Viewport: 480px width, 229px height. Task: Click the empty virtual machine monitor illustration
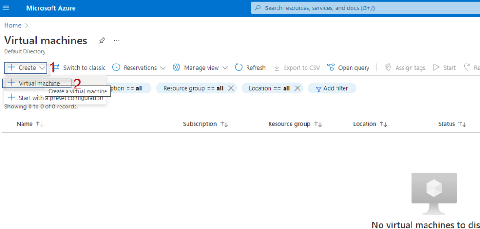[x=434, y=194]
